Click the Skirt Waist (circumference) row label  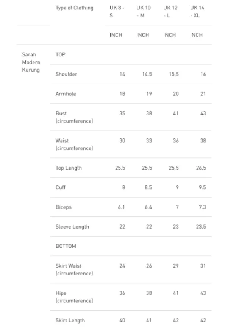point(74,270)
